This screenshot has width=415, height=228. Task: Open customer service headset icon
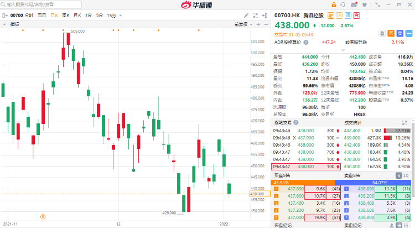pyautogui.click(x=343, y=5)
